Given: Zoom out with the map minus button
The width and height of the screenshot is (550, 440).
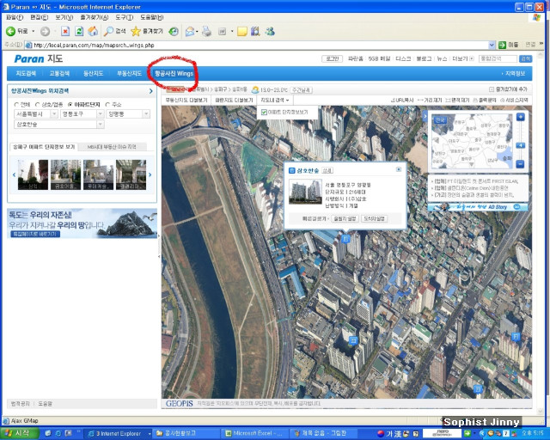Looking at the screenshot, I should pos(521,164).
